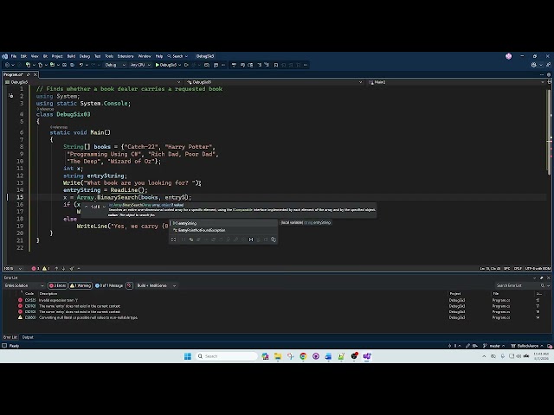Open the Project menu
Screen dimensions: 554x415
pos(57,56)
